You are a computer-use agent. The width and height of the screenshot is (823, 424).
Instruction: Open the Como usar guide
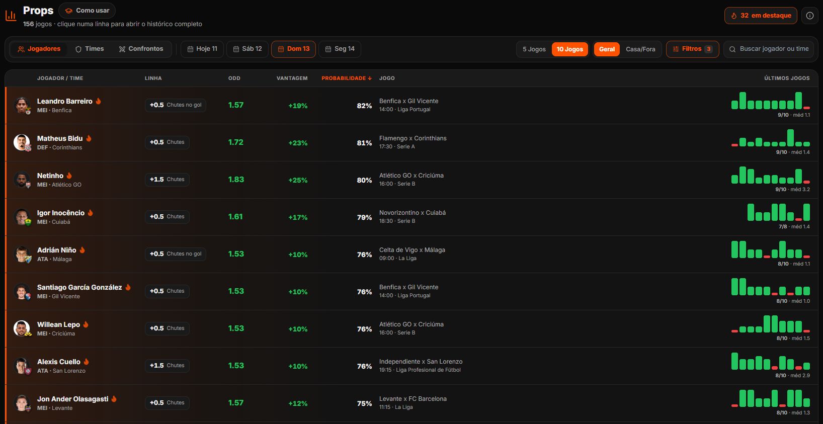tap(87, 11)
